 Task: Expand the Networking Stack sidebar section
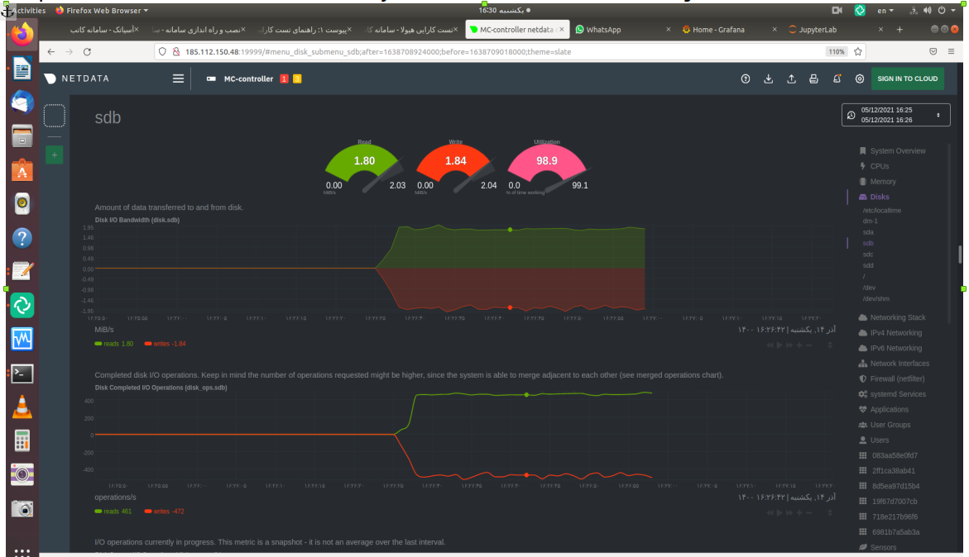[897, 317]
